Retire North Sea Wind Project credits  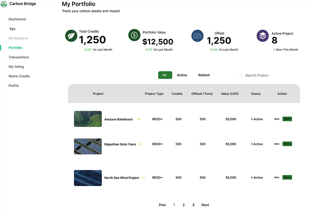[287, 177]
